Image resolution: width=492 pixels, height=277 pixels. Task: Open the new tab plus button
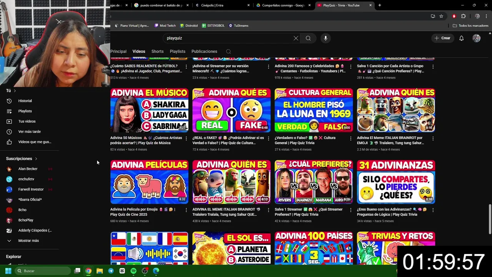tap(379, 5)
